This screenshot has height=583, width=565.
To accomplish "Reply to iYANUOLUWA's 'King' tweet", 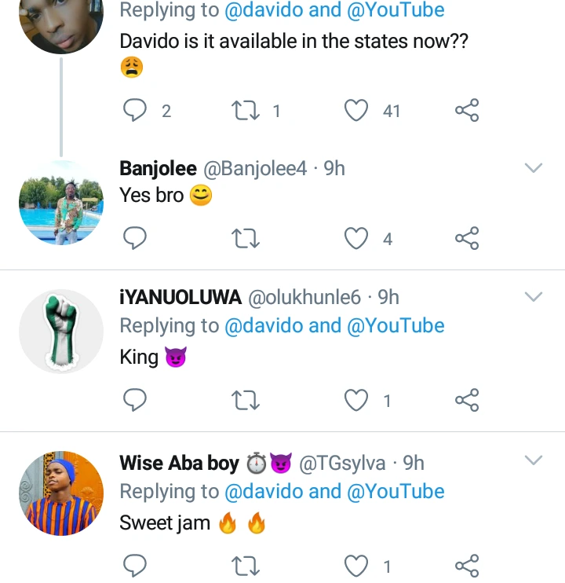I will point(135,401).
